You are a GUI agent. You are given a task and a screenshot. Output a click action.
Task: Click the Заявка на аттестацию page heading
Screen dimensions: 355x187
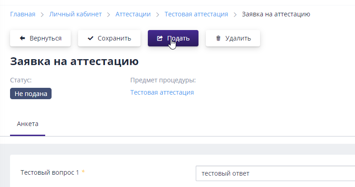coord(74,61)
